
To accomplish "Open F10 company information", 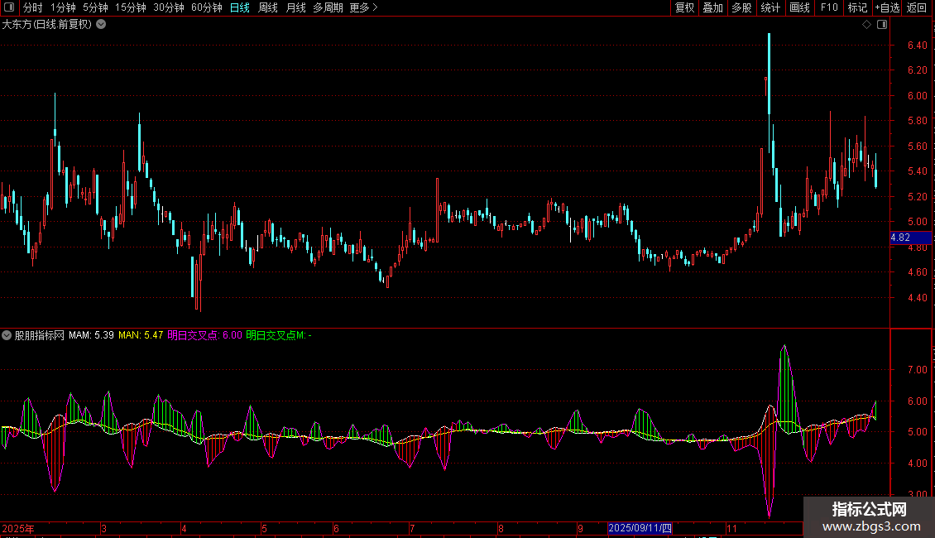I will [829, 7].
